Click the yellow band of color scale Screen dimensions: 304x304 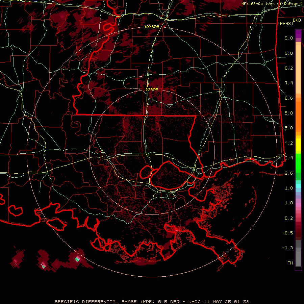(298, 145)
